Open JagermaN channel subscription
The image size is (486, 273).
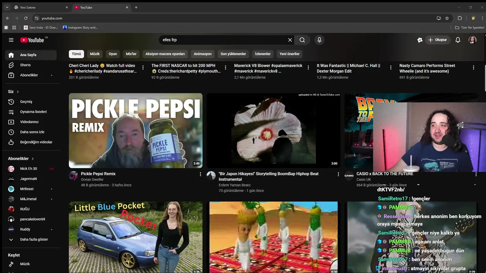[x=31, y=179]
